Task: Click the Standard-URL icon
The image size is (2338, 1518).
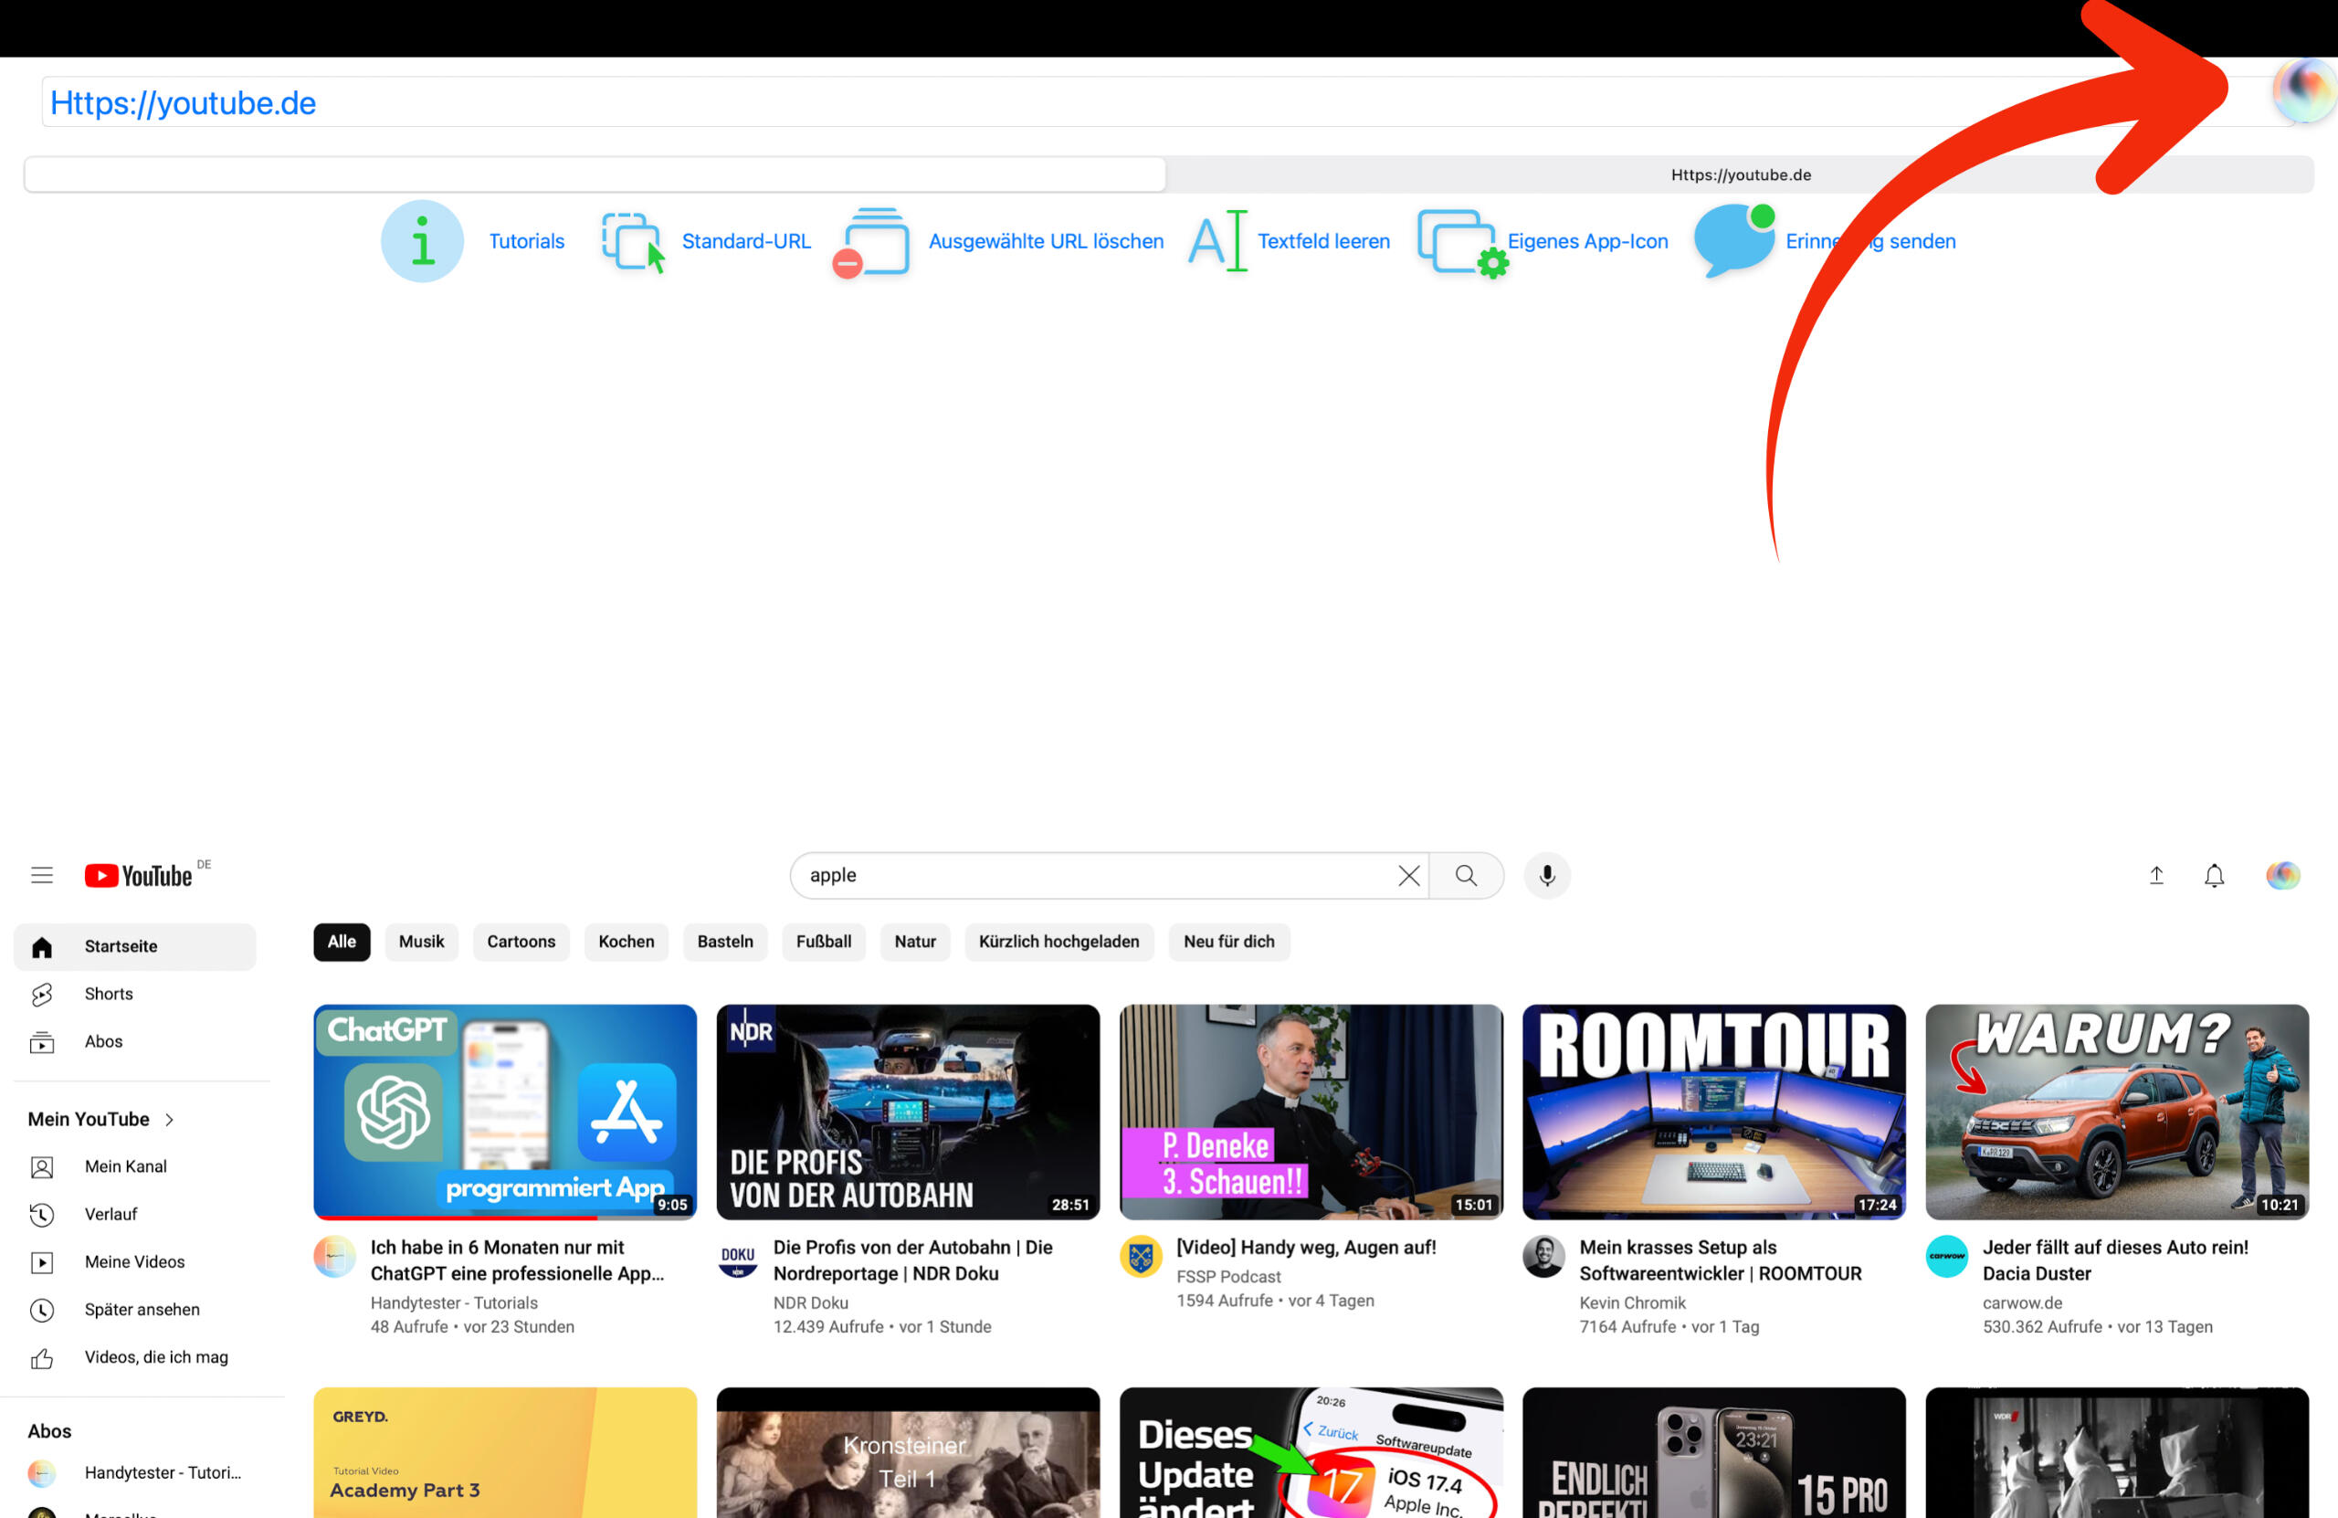Action: tap(633, 242)
